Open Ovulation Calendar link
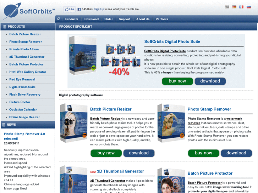 tap(23, 110)
